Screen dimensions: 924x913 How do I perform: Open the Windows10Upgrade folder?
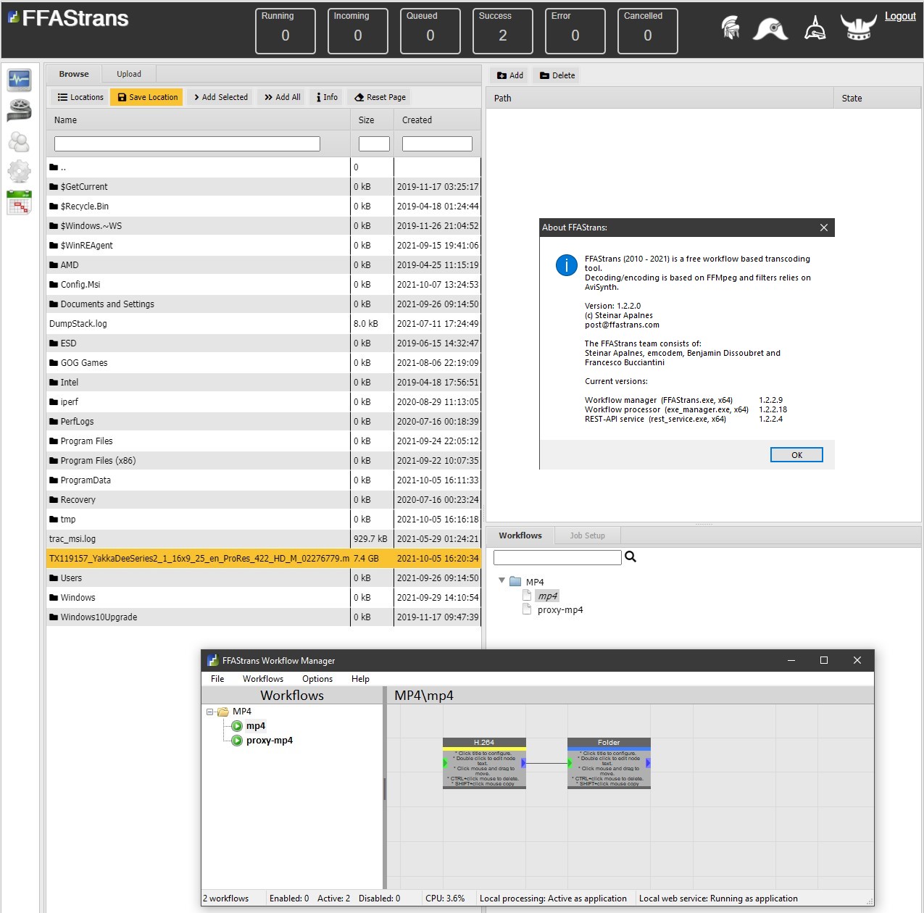pos(99,617)
